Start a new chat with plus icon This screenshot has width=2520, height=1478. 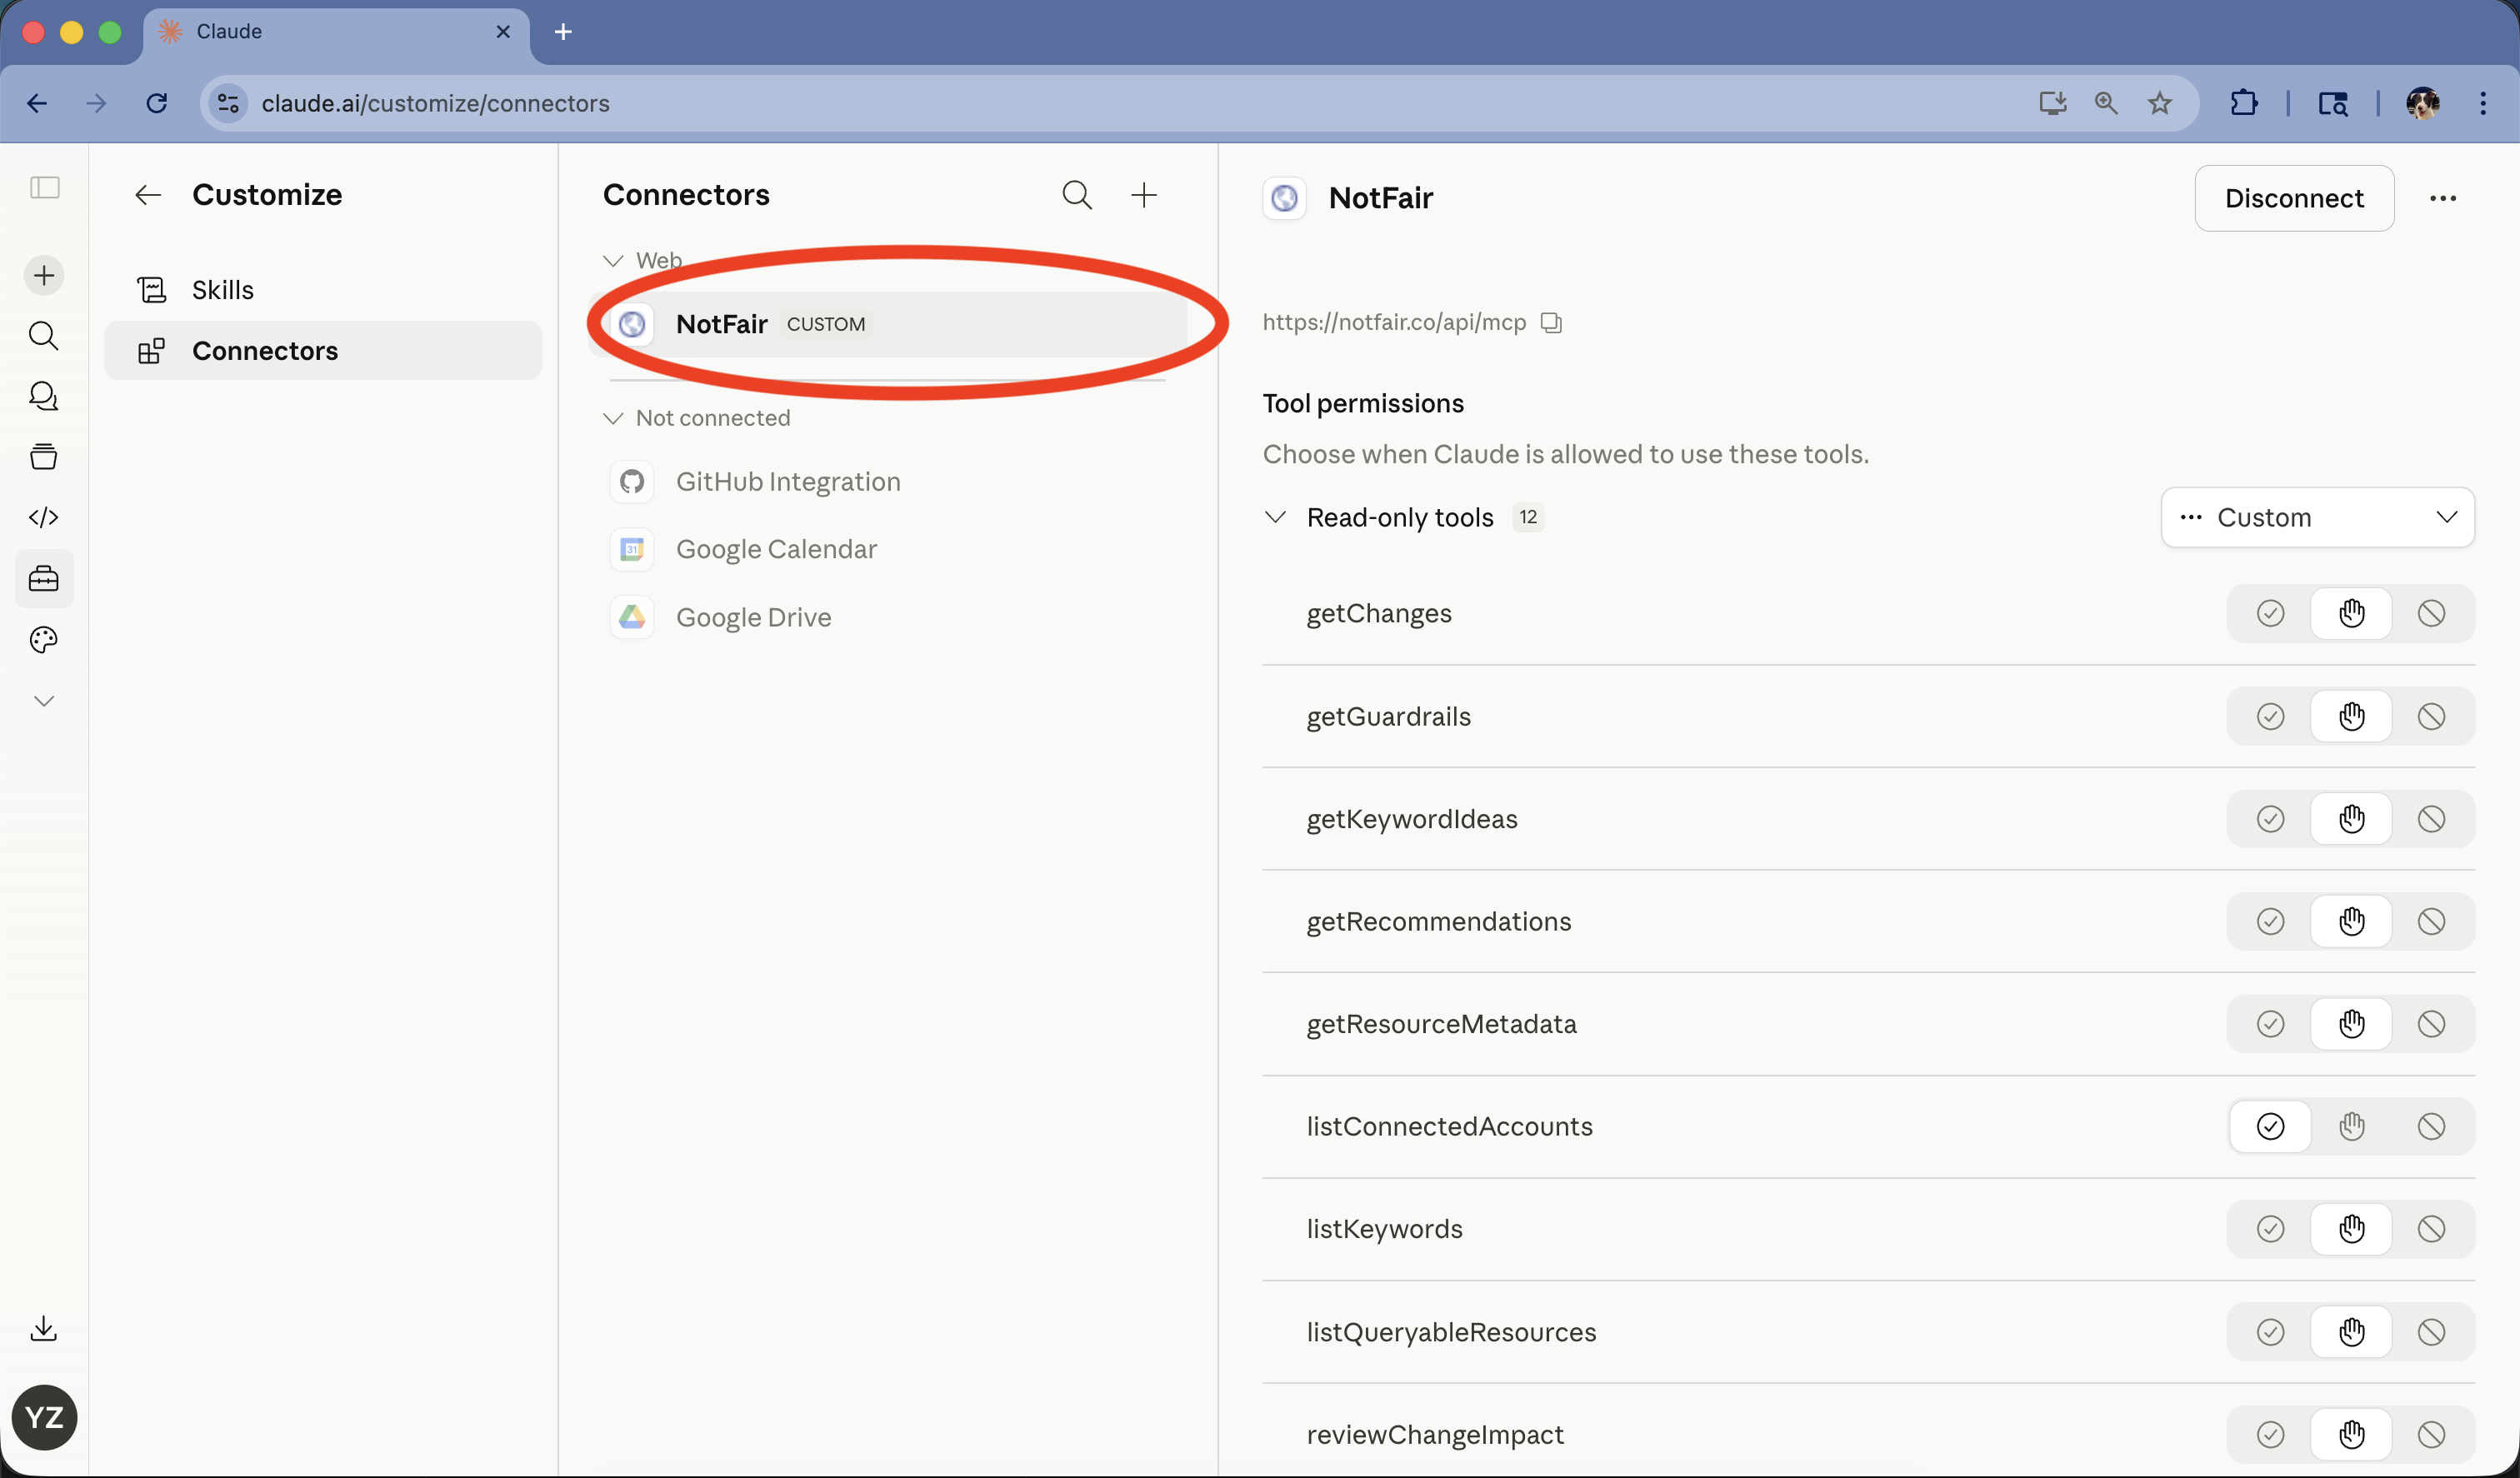coord(44,275)
